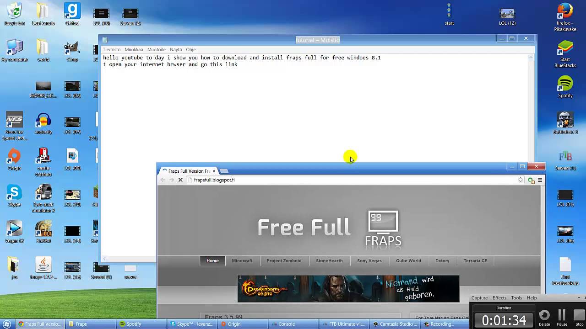The width and height of the screenshot is (586, 329).
Task: Open the Vegas 12 desktop shortcut
Action: [x=14, y=232]
